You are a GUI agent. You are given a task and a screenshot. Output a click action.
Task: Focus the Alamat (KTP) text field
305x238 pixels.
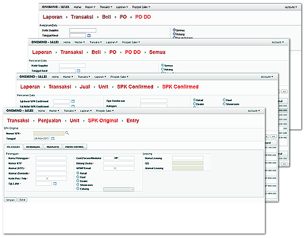pos(51,168)
